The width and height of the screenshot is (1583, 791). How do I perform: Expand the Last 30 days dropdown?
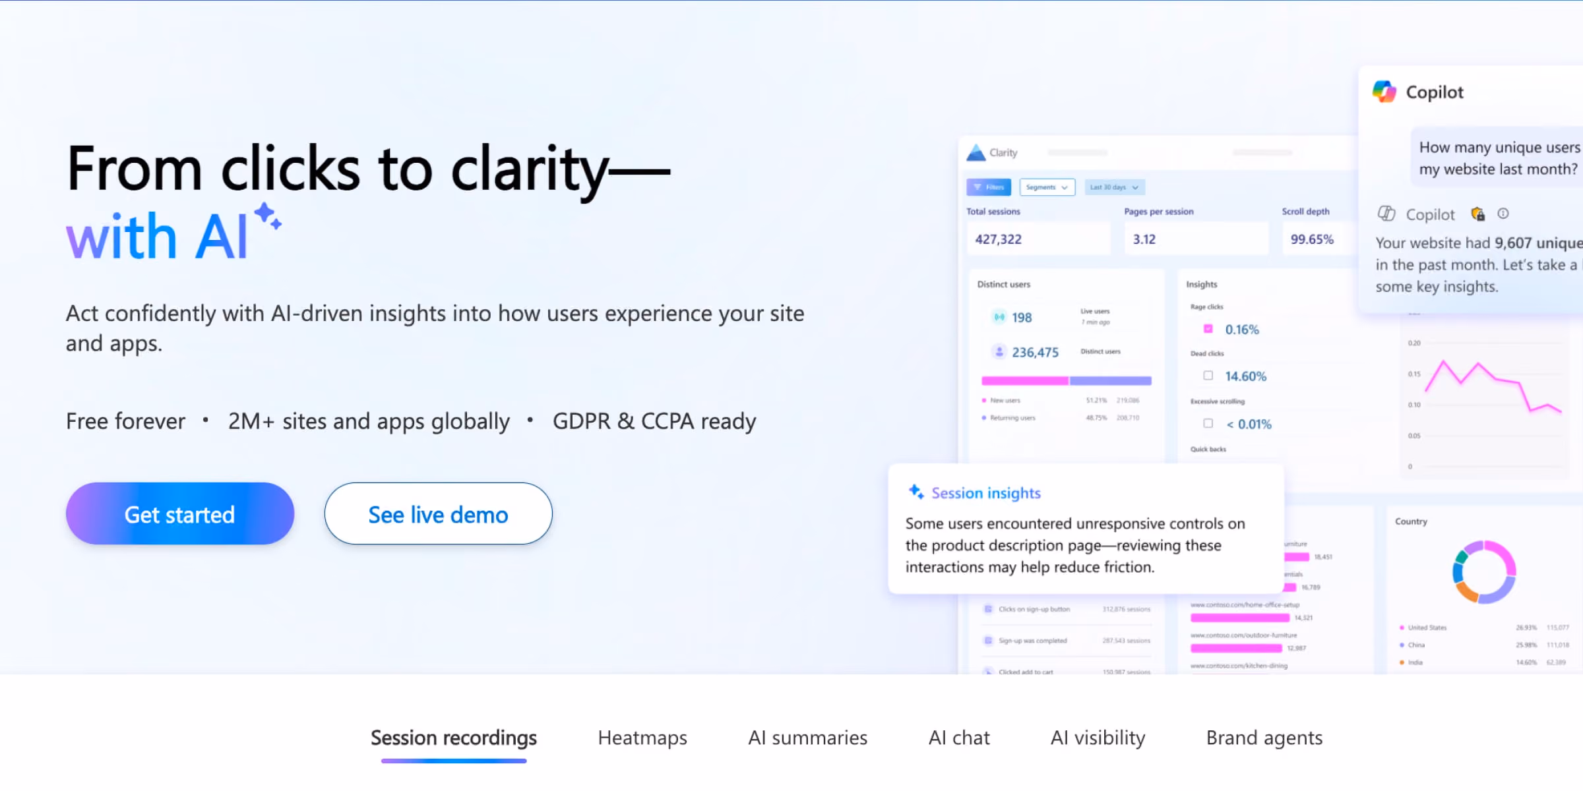(1115, 187)
